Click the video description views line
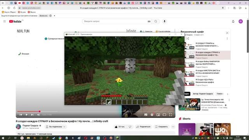 click(35, 134)
